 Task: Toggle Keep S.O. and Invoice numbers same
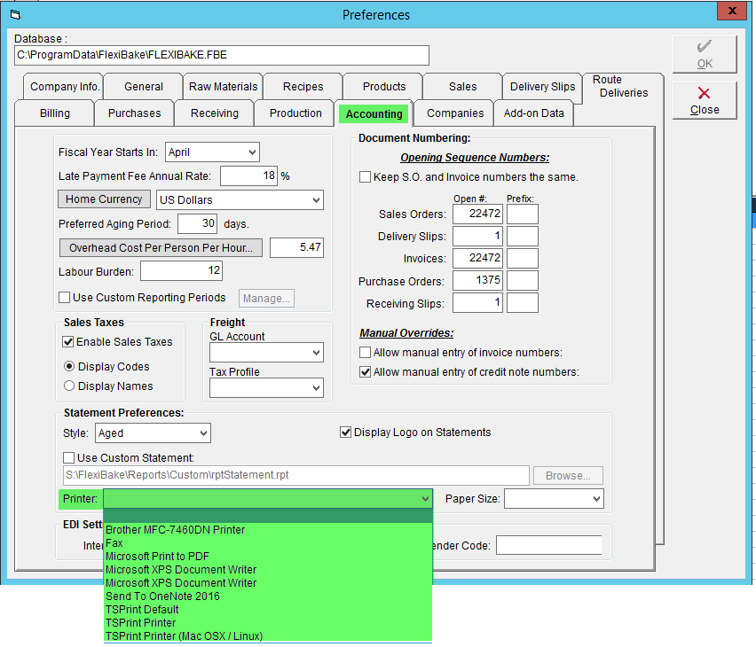pyautogui.click(x=365, y=176)
